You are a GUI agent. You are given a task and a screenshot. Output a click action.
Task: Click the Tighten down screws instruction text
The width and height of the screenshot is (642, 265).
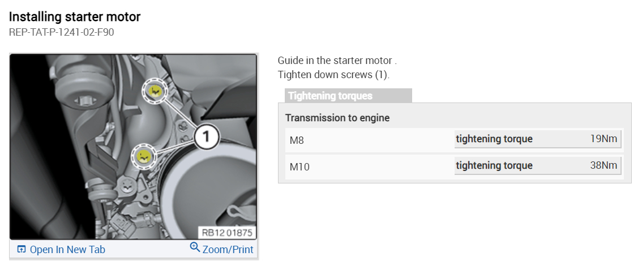click(x=333, y=74)
